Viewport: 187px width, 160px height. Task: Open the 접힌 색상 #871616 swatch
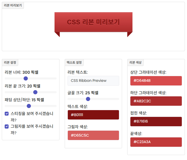pyautogui.click(x=156, y=121)
